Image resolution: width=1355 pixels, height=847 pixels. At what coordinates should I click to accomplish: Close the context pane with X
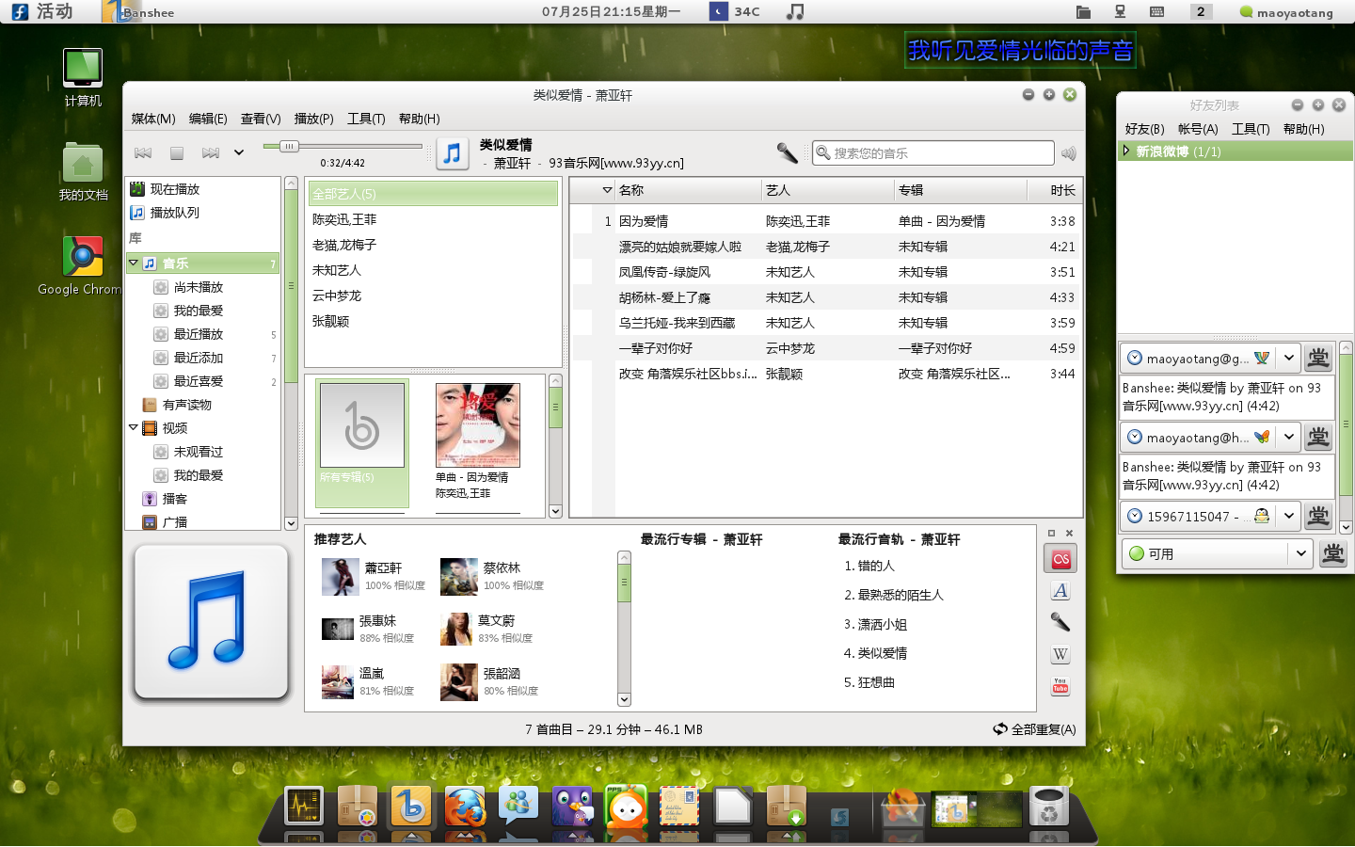pos(1069,533)
